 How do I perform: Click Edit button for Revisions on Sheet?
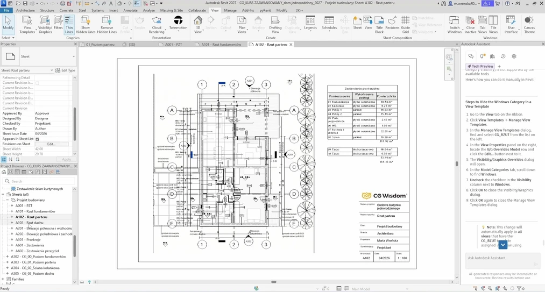52,144
